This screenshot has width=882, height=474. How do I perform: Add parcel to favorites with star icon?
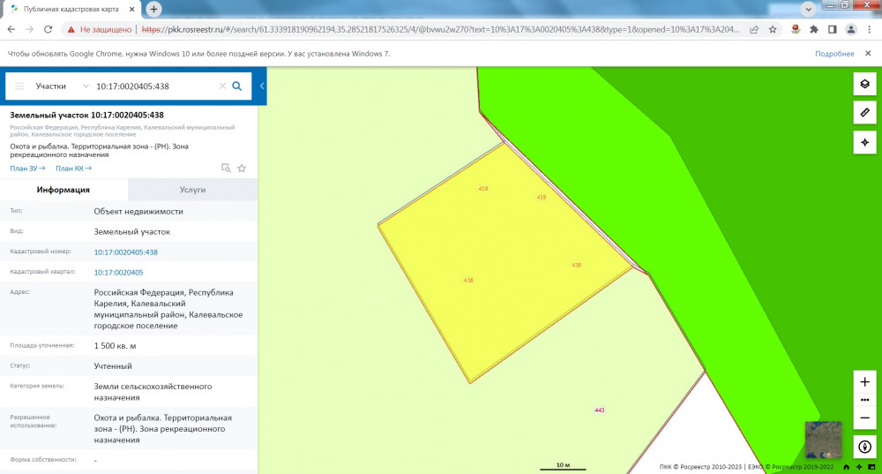242,168
